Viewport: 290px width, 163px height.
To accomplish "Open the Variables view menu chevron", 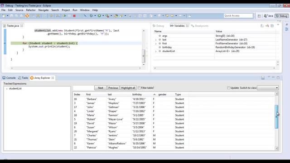I will (278, 25).
